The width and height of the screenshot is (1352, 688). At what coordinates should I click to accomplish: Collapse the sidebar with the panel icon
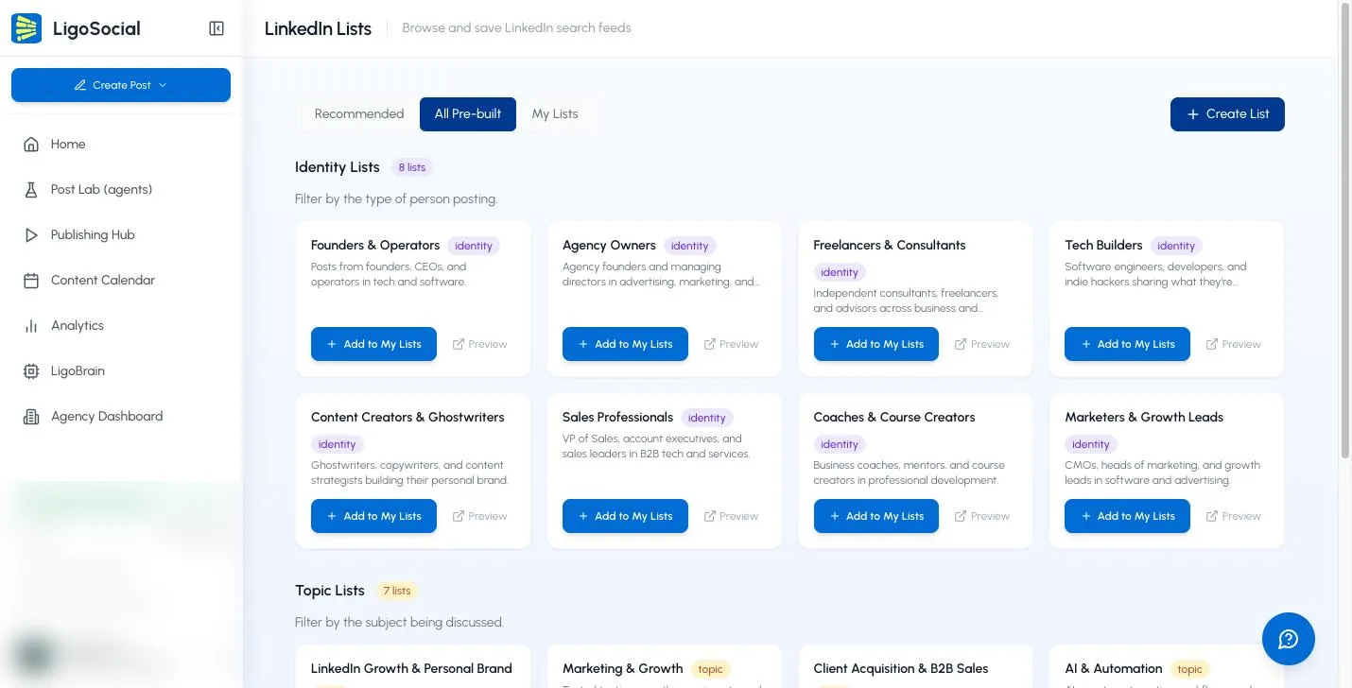pos(217,28)
